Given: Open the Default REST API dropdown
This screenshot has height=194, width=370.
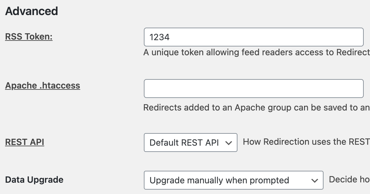Looking at the screenshot, I should pos(190,143).
